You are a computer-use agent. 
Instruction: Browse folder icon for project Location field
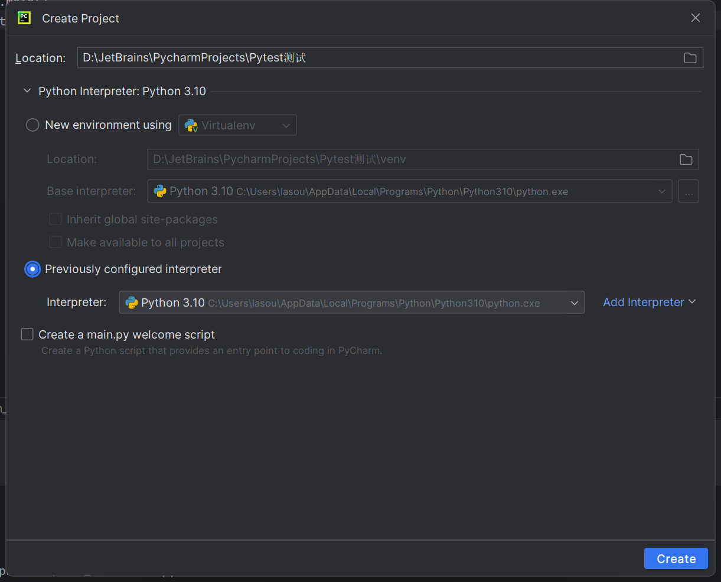pos(690,58)
